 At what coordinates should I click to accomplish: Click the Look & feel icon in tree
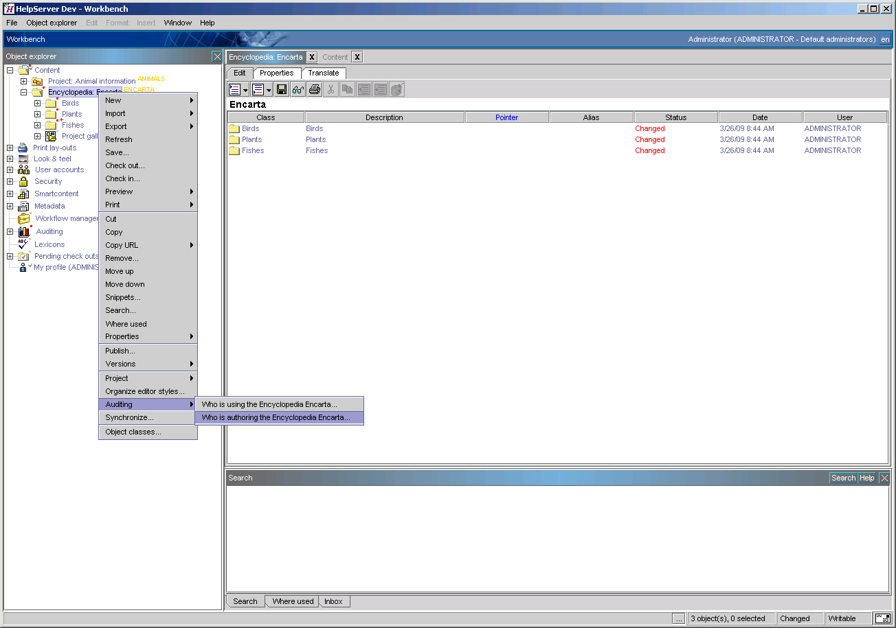click(23, 159)
